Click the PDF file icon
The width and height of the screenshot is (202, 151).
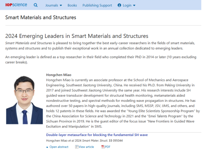(x=103, y=147)
